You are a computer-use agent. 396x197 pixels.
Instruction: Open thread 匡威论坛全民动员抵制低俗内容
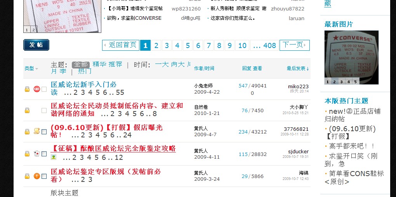pos(117,110)
